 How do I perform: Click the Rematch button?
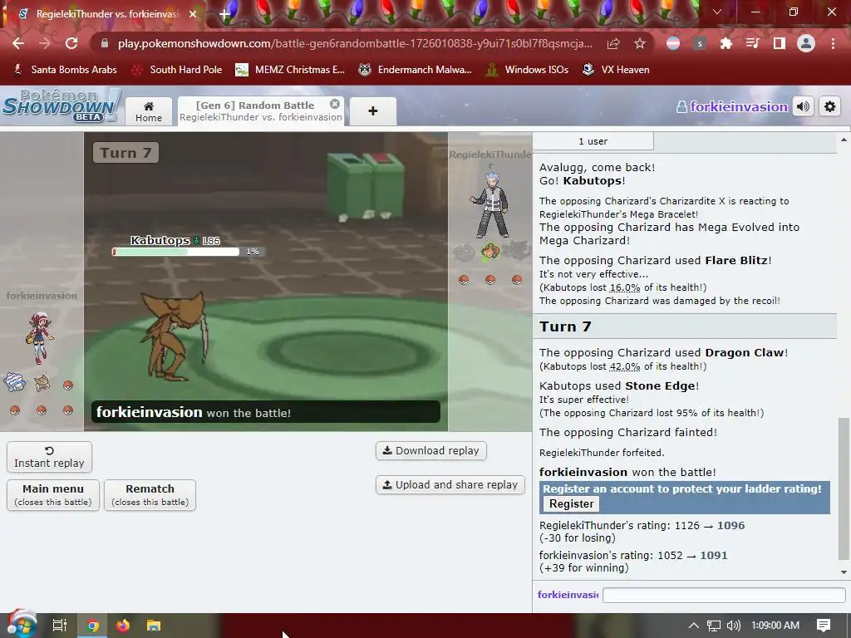click(x=150, y=495)
